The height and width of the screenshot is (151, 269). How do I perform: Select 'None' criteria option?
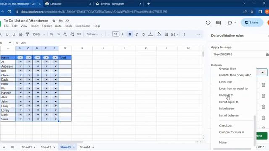[x=223, y=143]
